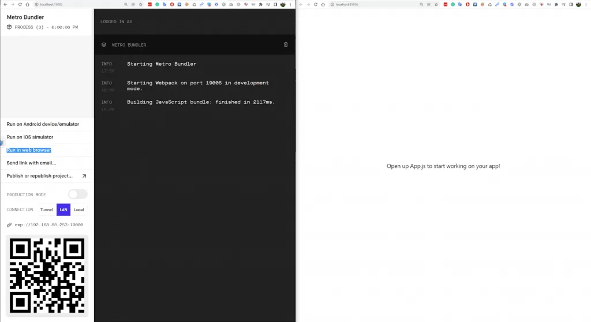Screen dimensions: 591x322
Task: Bookmark the right page with star icon
Action: [x=436, y=5]
